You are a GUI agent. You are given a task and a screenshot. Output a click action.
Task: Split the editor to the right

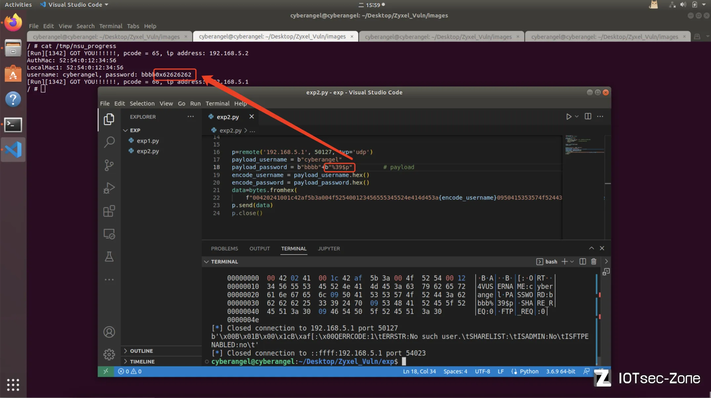(x=588, y=116)
